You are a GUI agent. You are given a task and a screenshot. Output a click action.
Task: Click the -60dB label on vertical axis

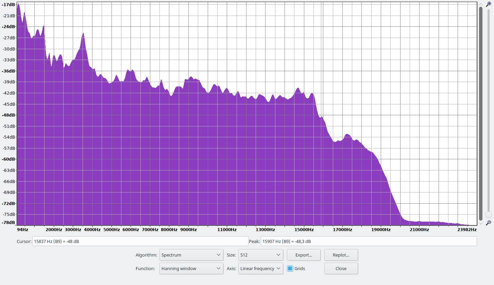tap(8, 159)
